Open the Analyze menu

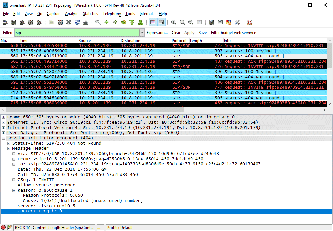(72, 14)
